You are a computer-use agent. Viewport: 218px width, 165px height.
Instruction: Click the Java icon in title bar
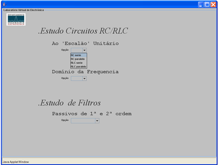point(5,5)
